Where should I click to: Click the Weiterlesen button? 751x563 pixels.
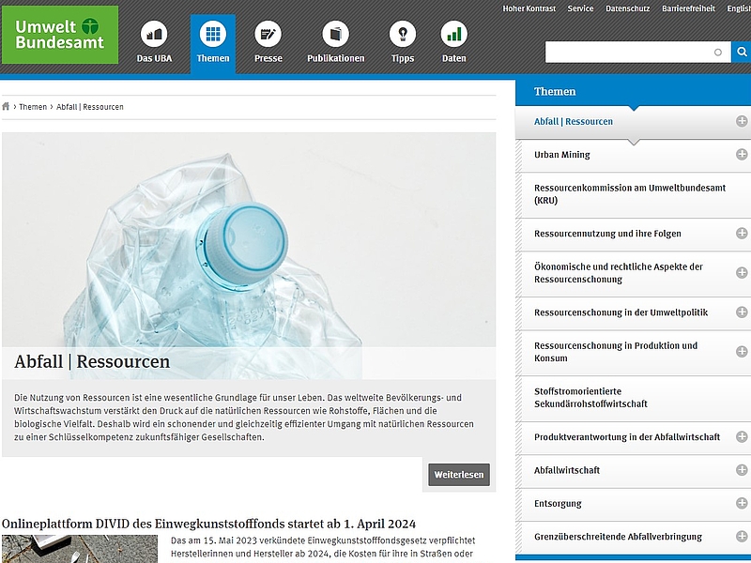[459, 475]
